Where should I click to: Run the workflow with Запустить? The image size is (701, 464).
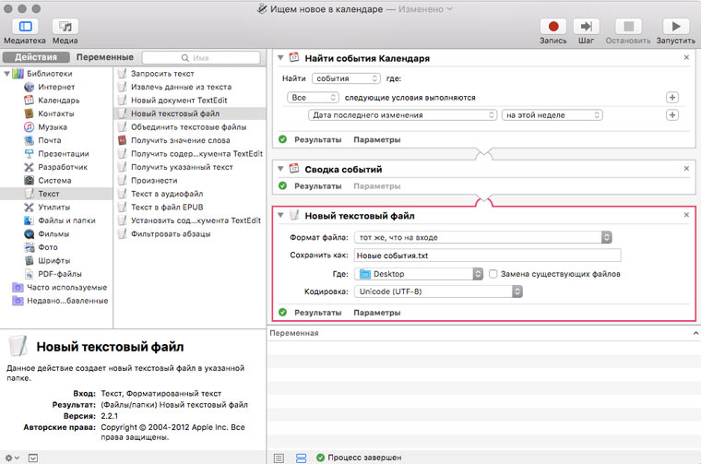[675, 27]
